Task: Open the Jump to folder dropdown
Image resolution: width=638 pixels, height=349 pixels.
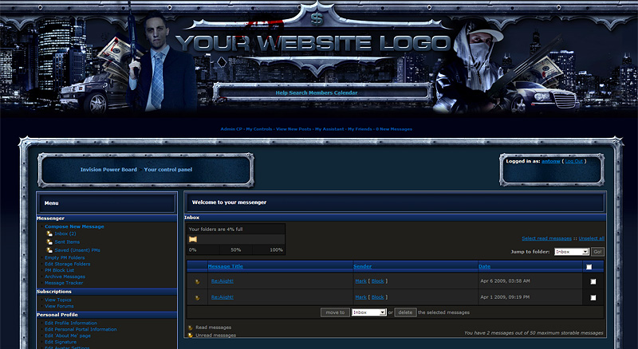Action: (x=571, y=252)
